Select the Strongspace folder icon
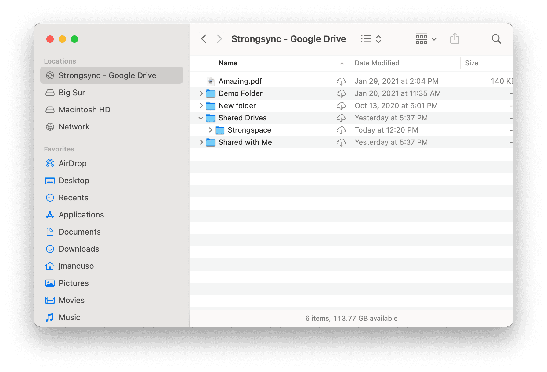Screen dimensions: 547x372 pyautogui.click(x=220, y=130)
